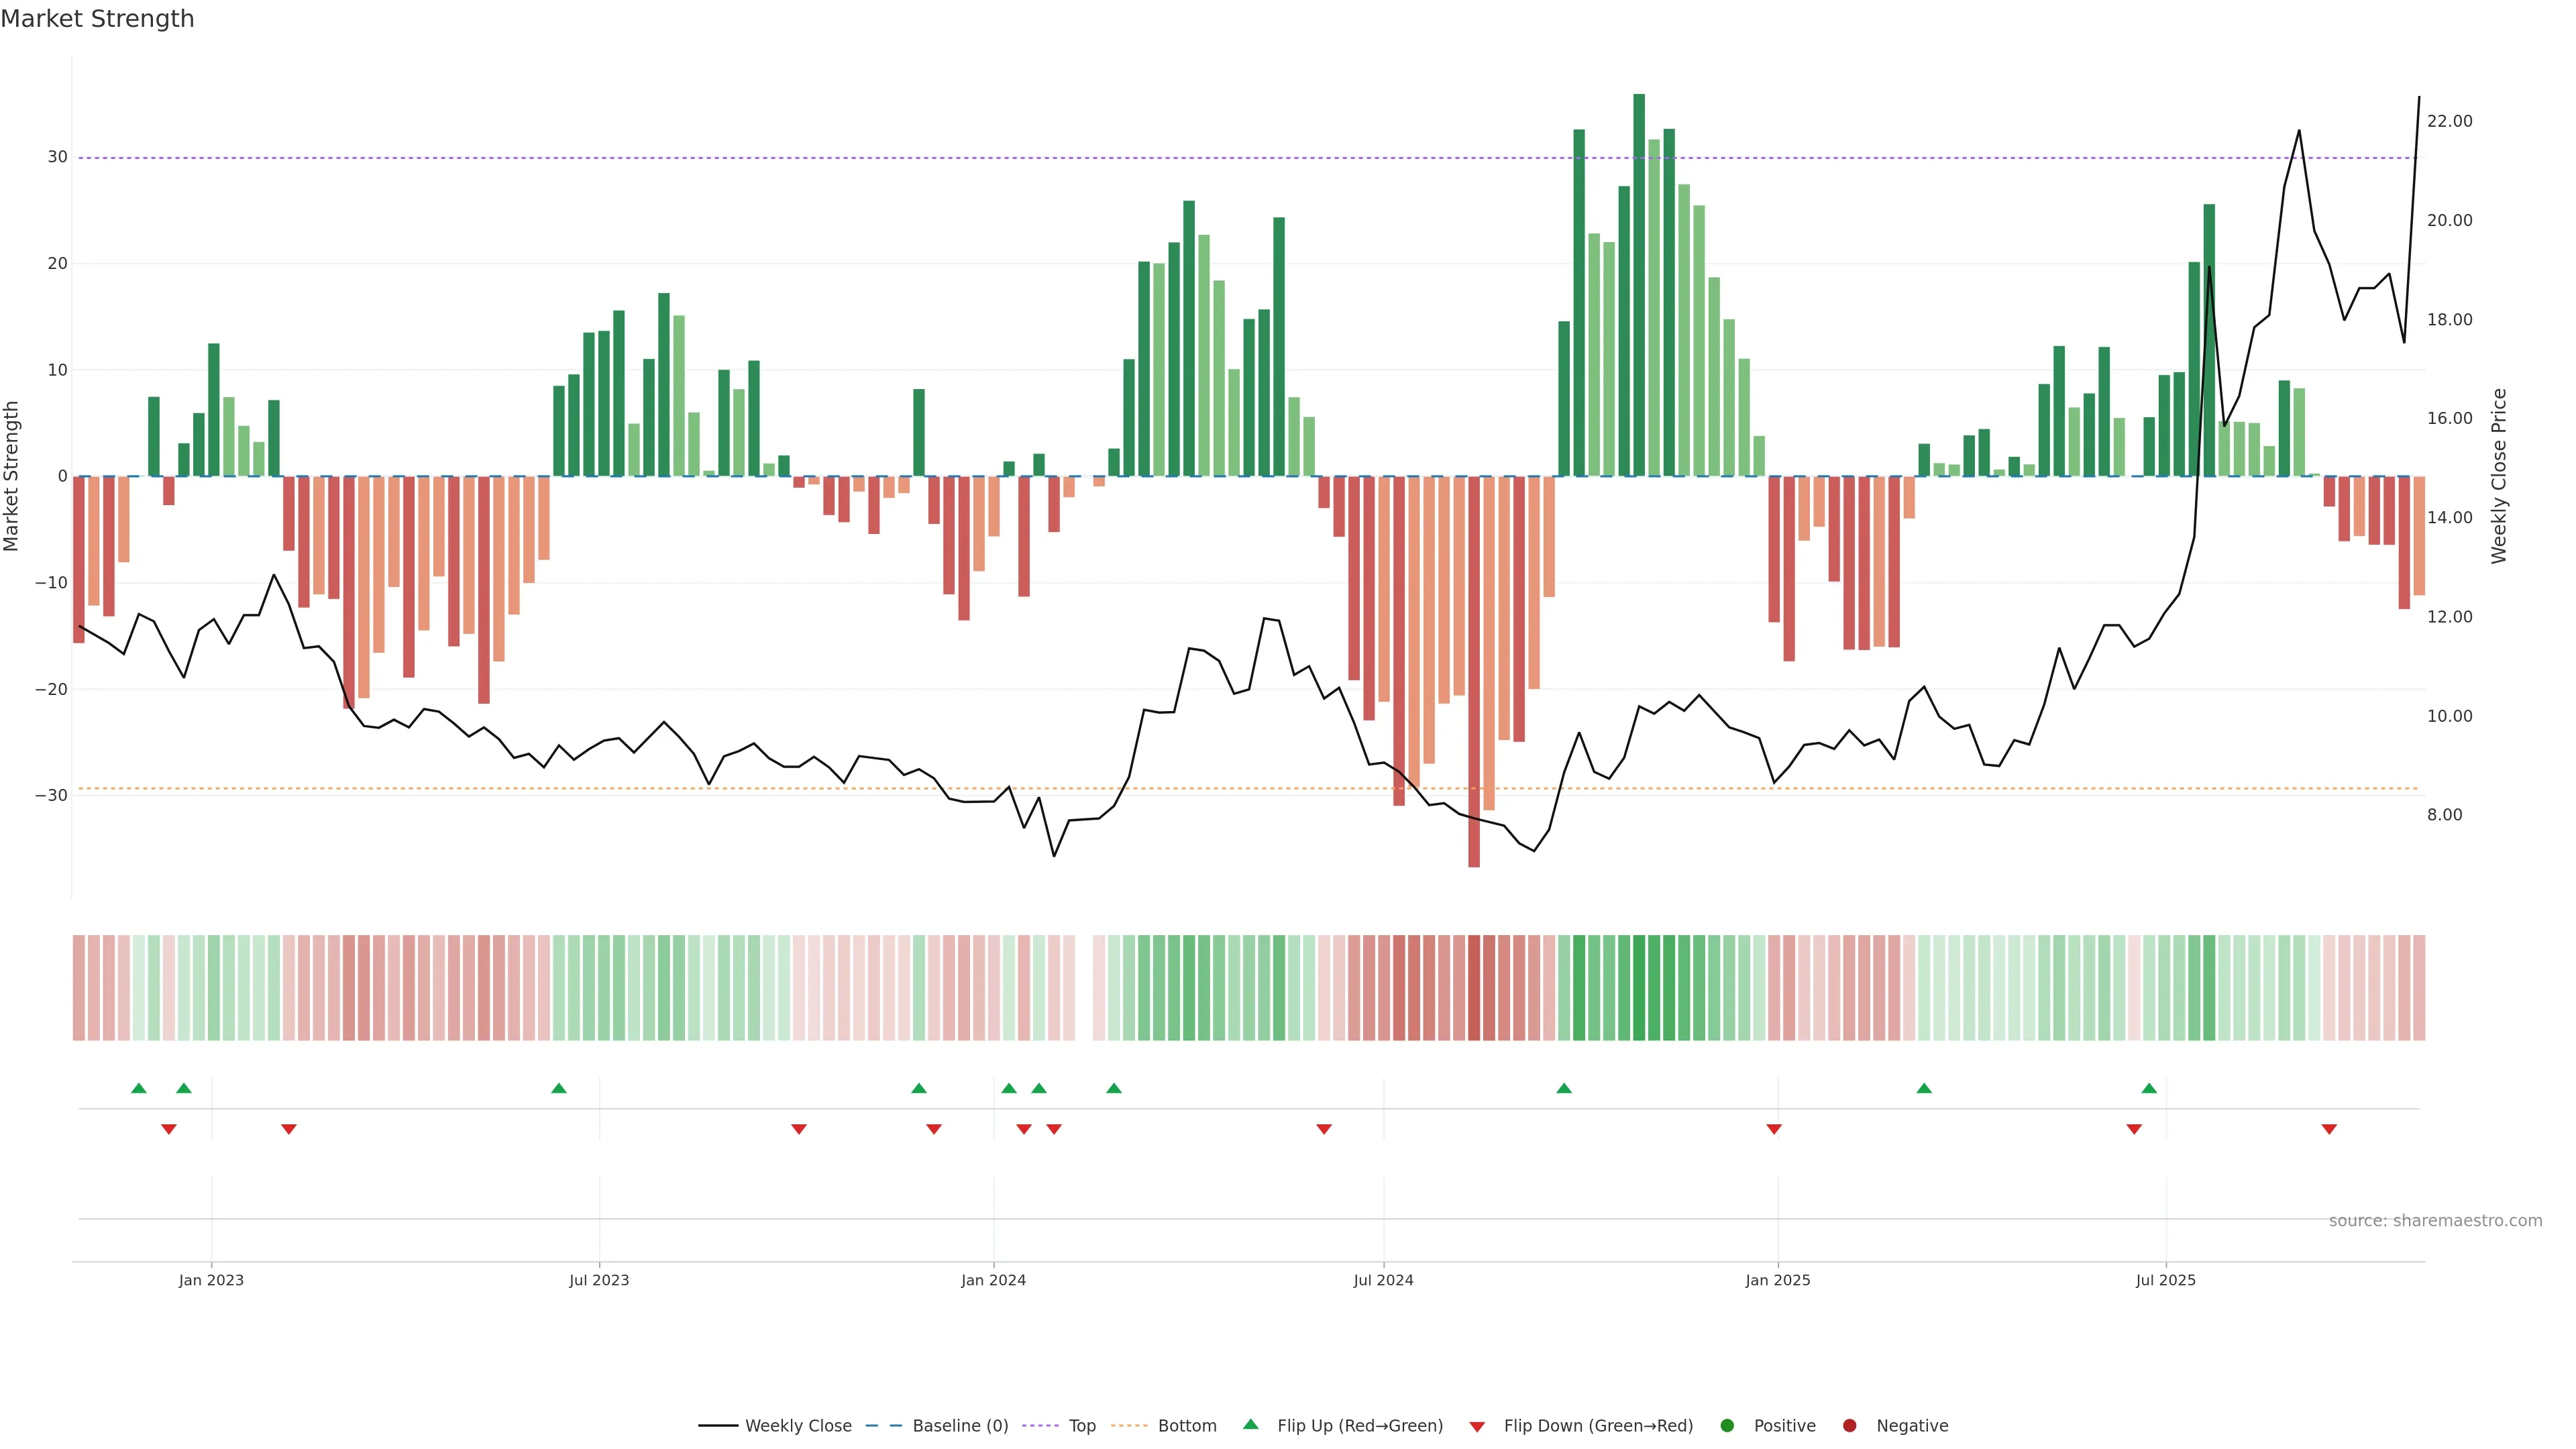Click the 22.00 right-axis price label
Viewport: 2576px width, 1449px height.
(2449, 121)
